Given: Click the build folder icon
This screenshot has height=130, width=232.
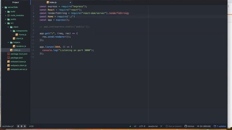Looking at the screenshot, I should pyautogui.click(x=9, y=12).
